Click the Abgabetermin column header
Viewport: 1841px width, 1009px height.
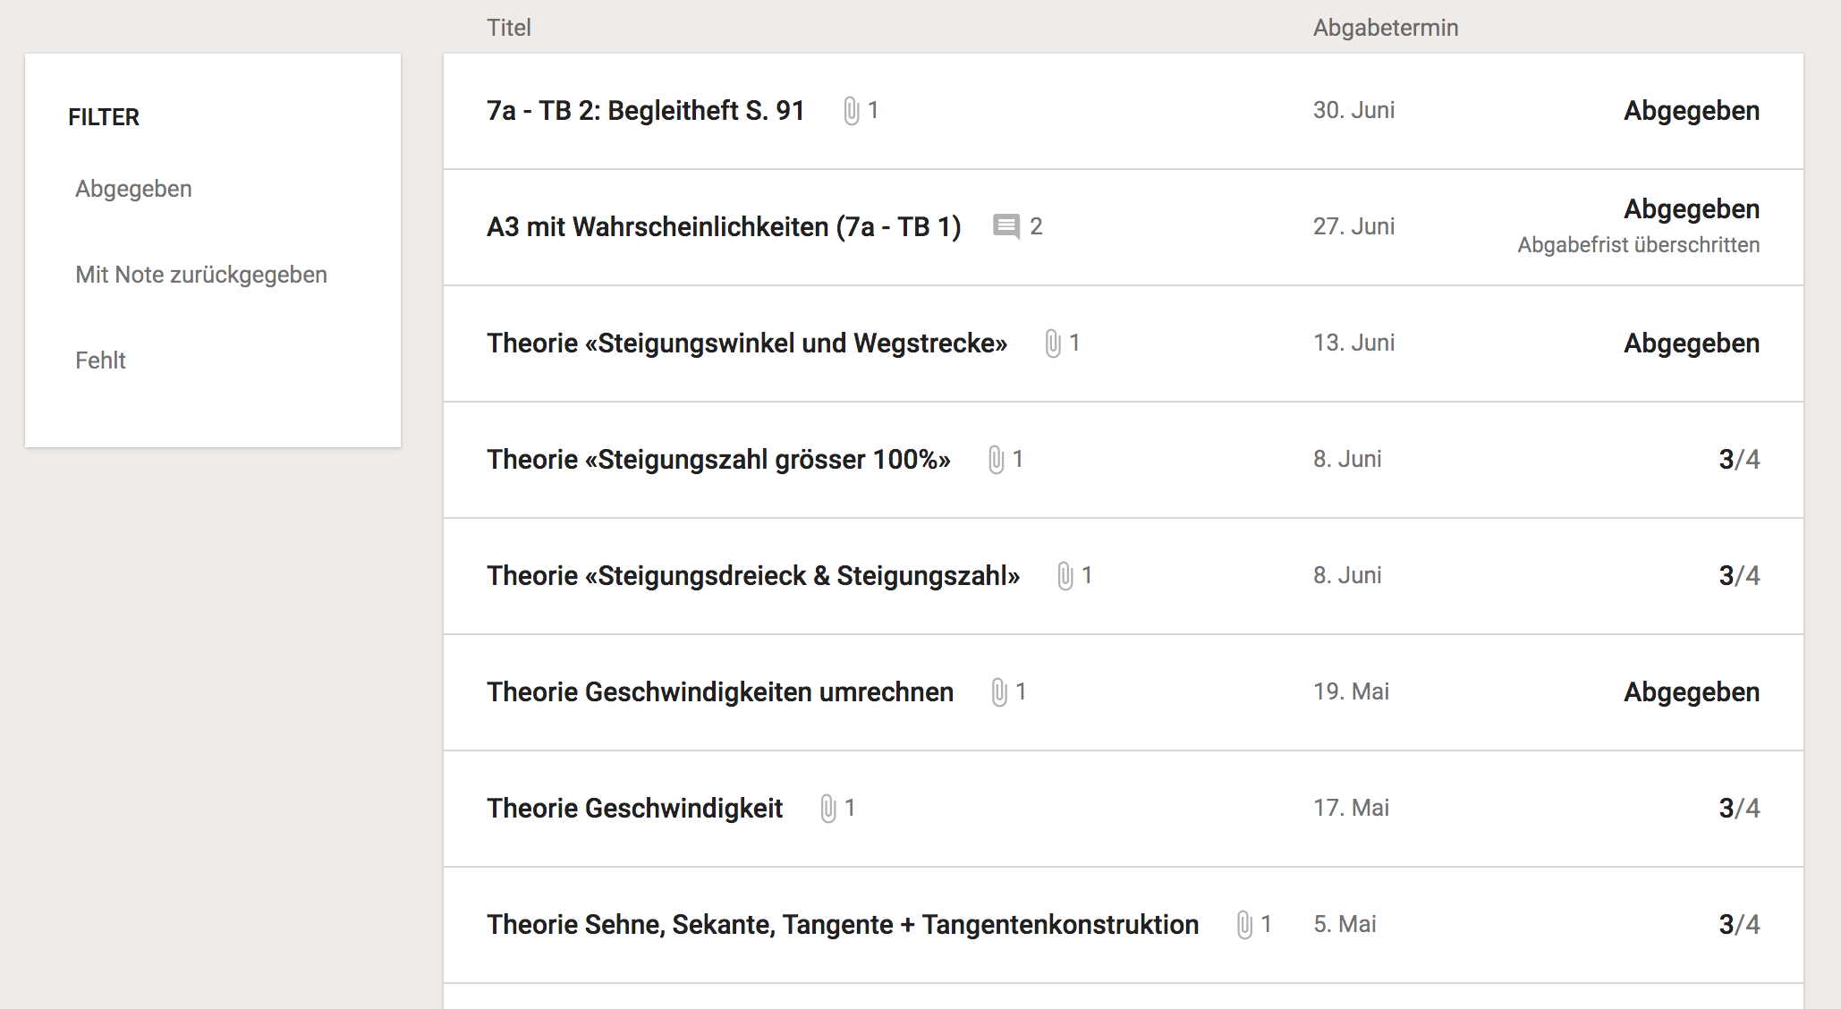tap(1385, 28)
